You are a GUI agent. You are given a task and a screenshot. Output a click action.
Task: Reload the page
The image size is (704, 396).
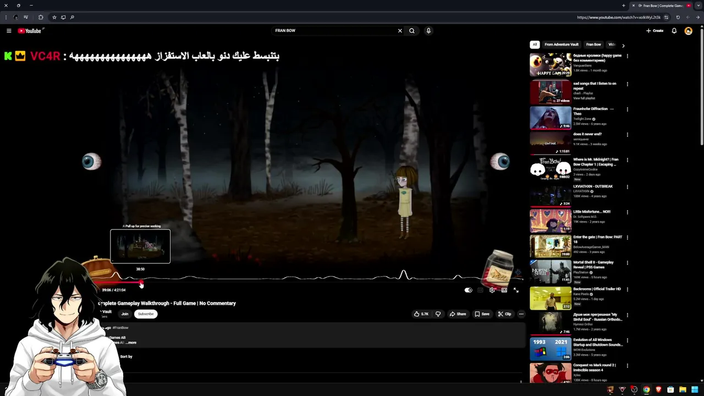click(x=678, y=17)
